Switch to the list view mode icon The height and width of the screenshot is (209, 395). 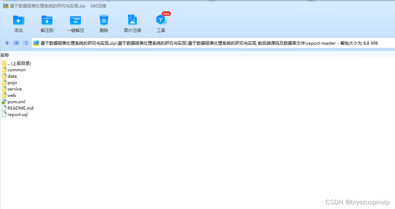[x=26, y=43]
